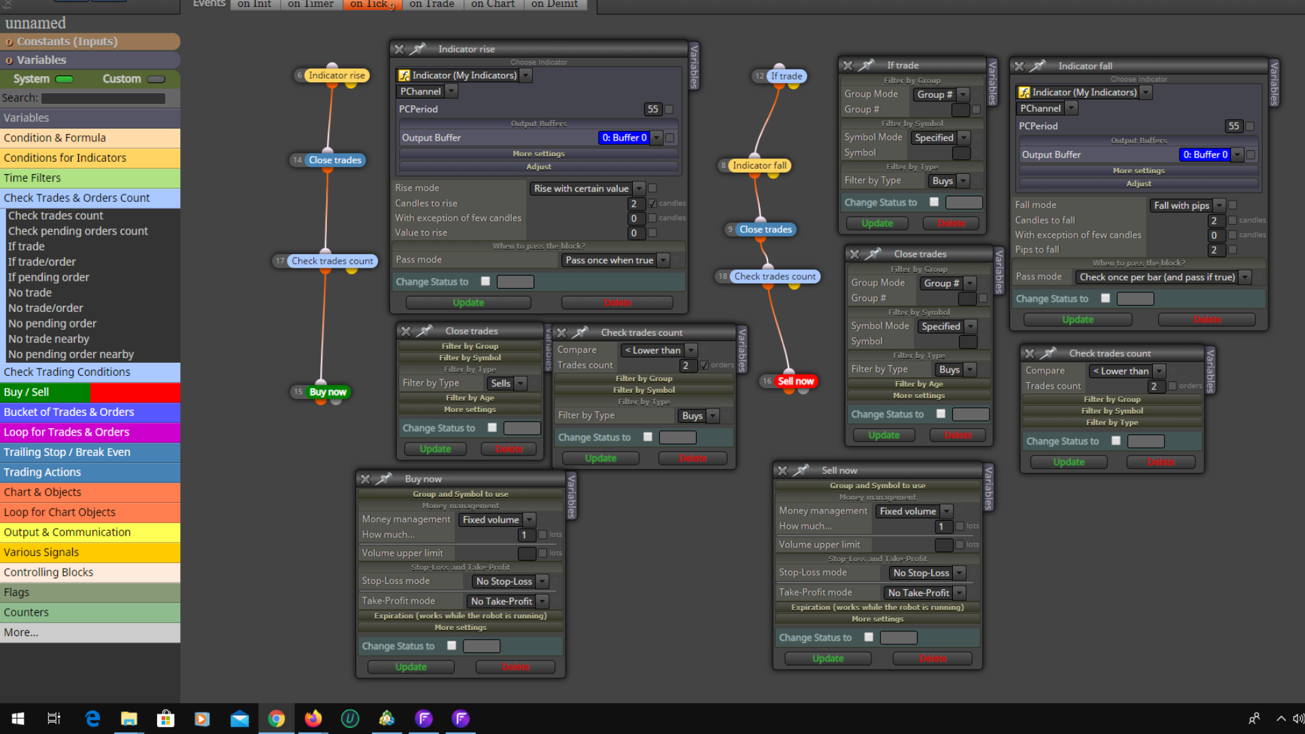
Task: Pin the Indicator rise panel
Action: coord(418,49)
